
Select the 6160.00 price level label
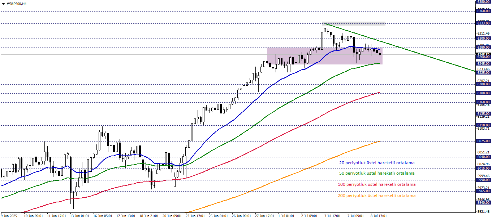(x=483, y=102)
